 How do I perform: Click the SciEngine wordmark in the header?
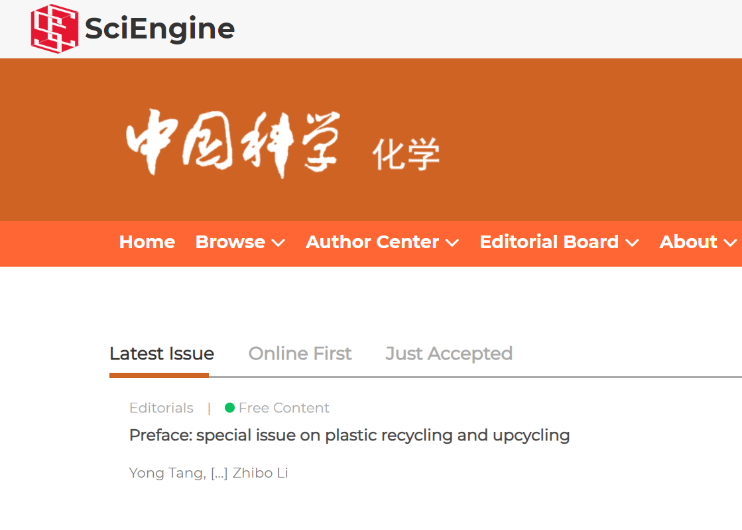pyautogui.click(x=159, y=29)
